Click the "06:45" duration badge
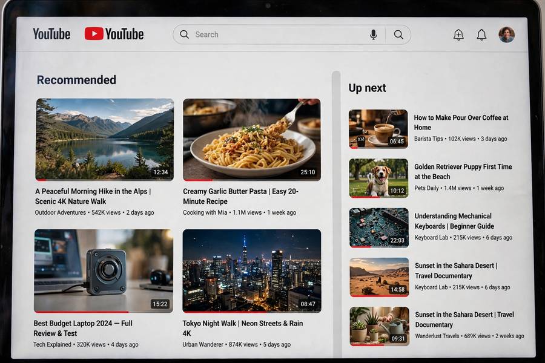Image resolution: width=545 pixels, height=363 pixels. [397, 141]
